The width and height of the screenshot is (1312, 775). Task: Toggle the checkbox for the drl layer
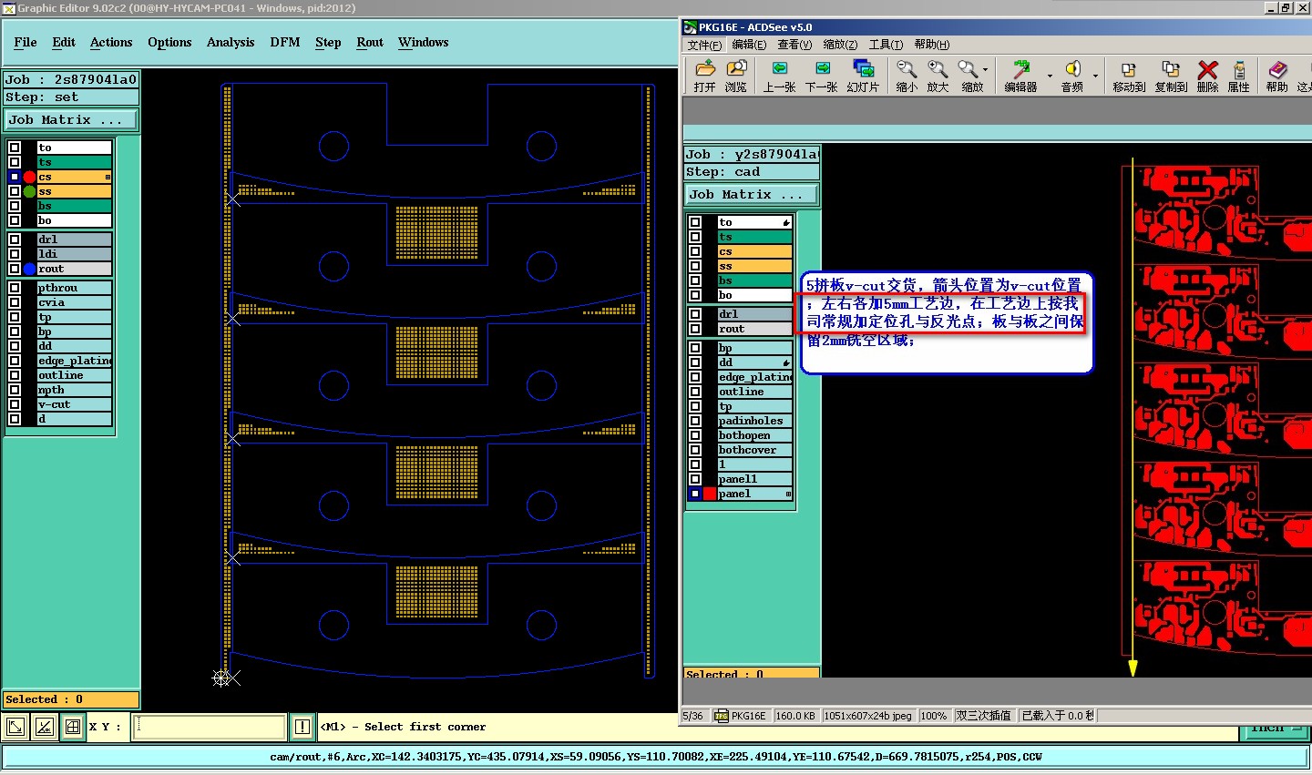pyautogui.click(x=15, y=240)
